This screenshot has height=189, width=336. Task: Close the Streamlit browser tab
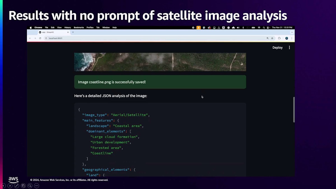click(68, 32)
